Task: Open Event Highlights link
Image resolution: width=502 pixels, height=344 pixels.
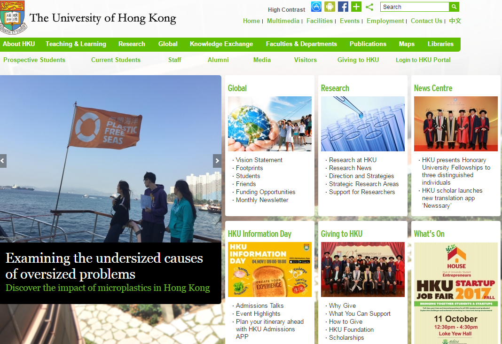Action: (x=258, y=313)
